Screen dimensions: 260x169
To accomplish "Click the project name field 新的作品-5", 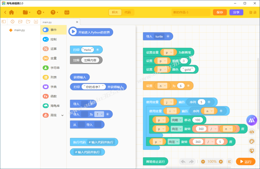I will coord(191,12).
